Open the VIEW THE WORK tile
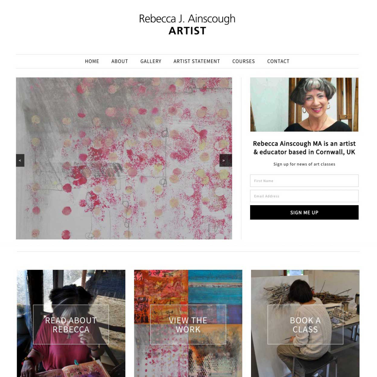This screenshot has width=377, height=377. [188, 325]
